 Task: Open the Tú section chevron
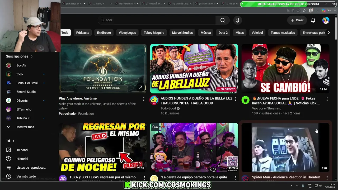tap(13, 141)
